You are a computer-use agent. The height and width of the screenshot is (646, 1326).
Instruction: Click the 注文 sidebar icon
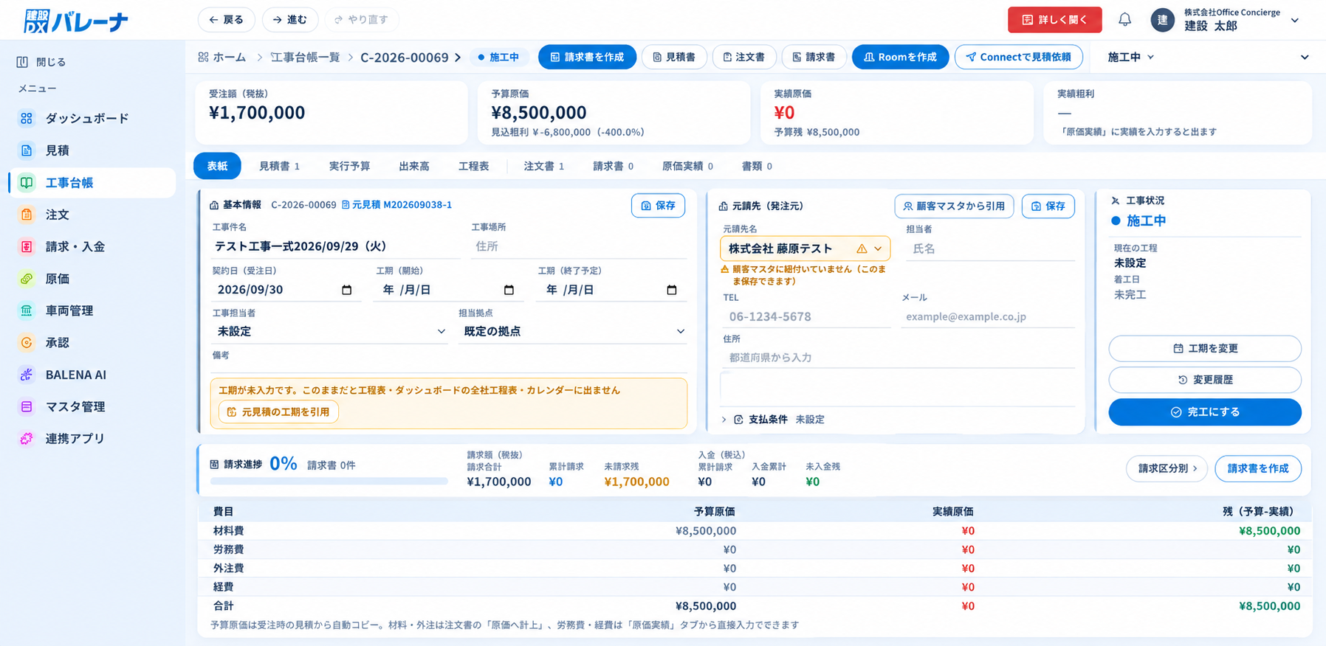(x=27, y=215)
